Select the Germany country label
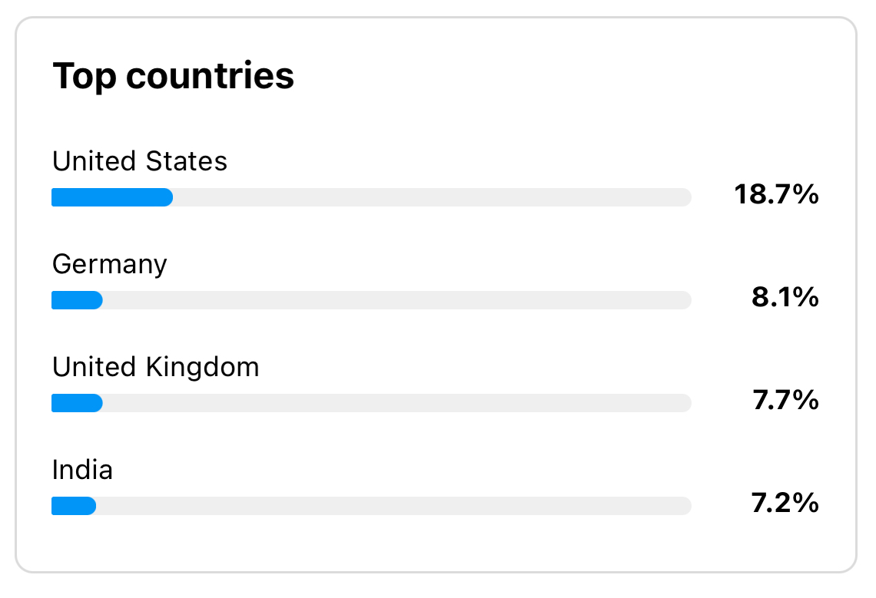Screen dimensions: 876x598 click(109, 265)
